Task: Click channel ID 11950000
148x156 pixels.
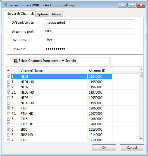Action: pos(96,82)
